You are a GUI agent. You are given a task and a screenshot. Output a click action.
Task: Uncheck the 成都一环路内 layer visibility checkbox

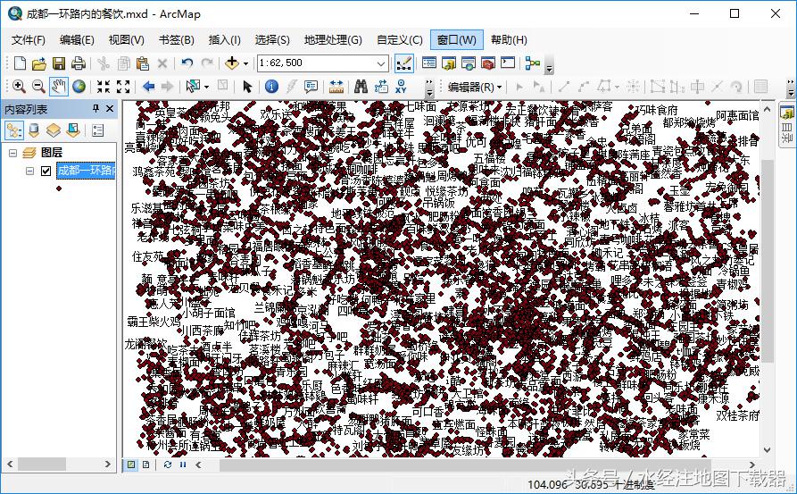tap(46, 172)
